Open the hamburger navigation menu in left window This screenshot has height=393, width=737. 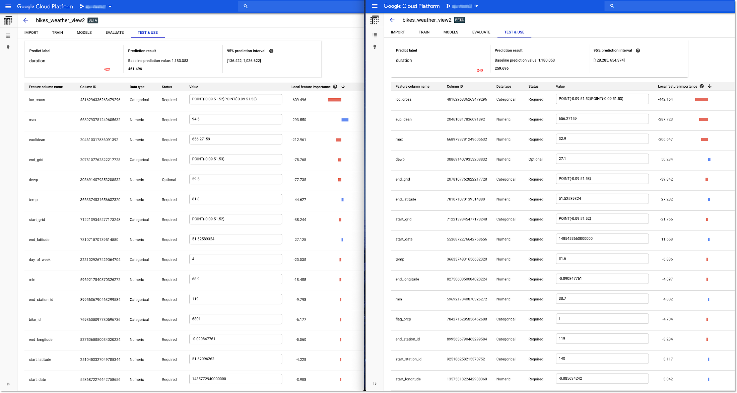8,6
